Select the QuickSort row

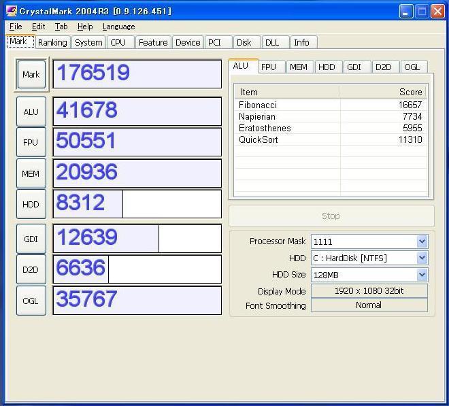(x=331, y=139)
